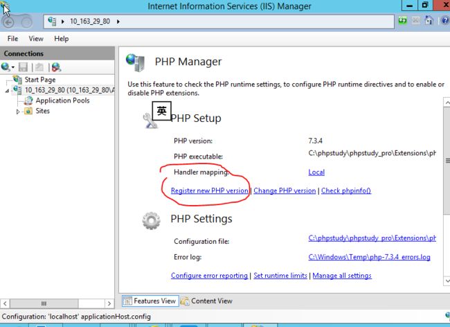Viewport: 450px width, 327px height.
Task: Switch to the Features View tab
Action: coord(150,301)
